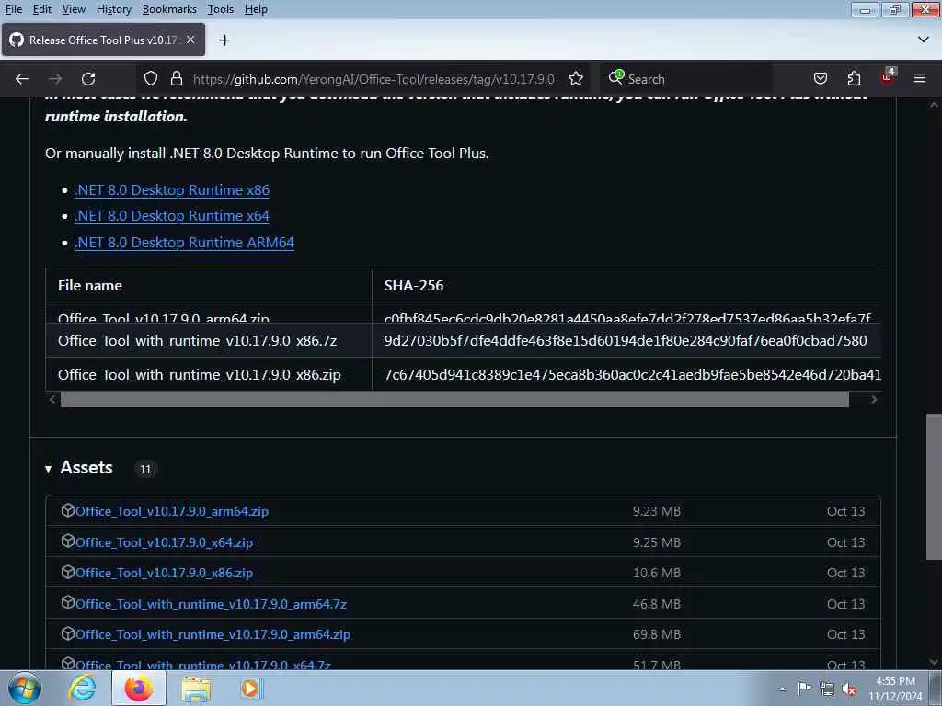Select the Release Office Tool Plus tab

[103, 40]
